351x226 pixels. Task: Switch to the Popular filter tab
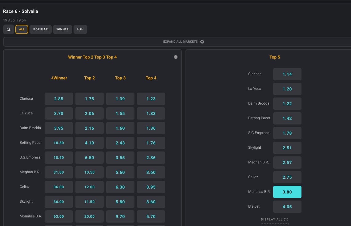41,29
